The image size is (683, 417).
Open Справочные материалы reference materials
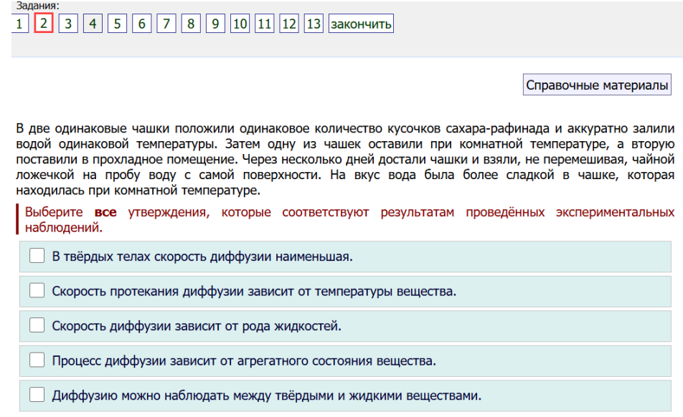click(x=597, y=85)
